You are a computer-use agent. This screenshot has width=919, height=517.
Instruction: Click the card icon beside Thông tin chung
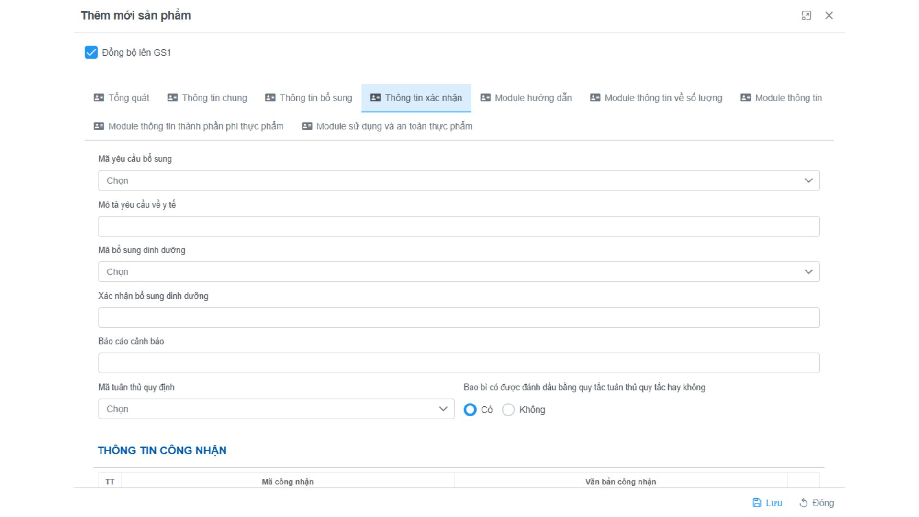172,98
